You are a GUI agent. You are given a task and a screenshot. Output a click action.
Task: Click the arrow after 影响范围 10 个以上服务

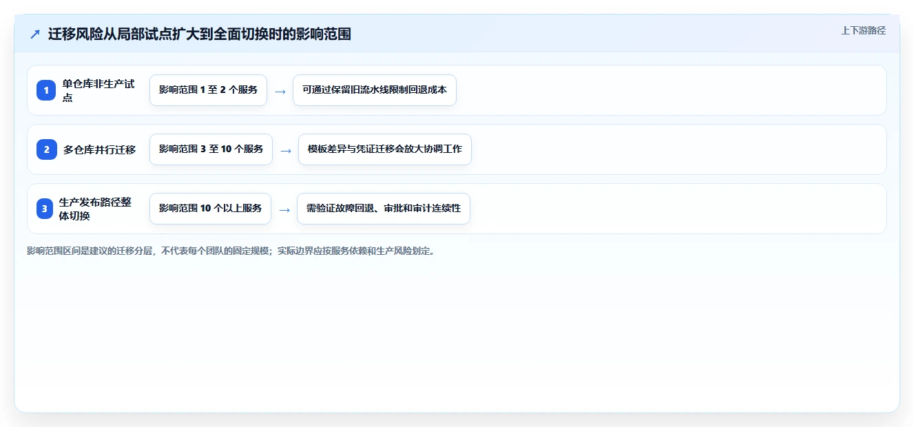284,209
